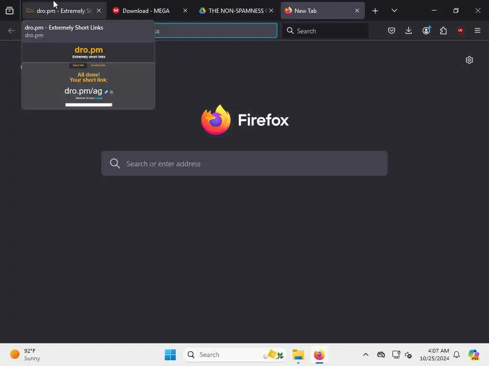Image resolution: width=489 pixels, height=366 pixels.
Task: Open a new tab with plus button
Action: [375, 11]
